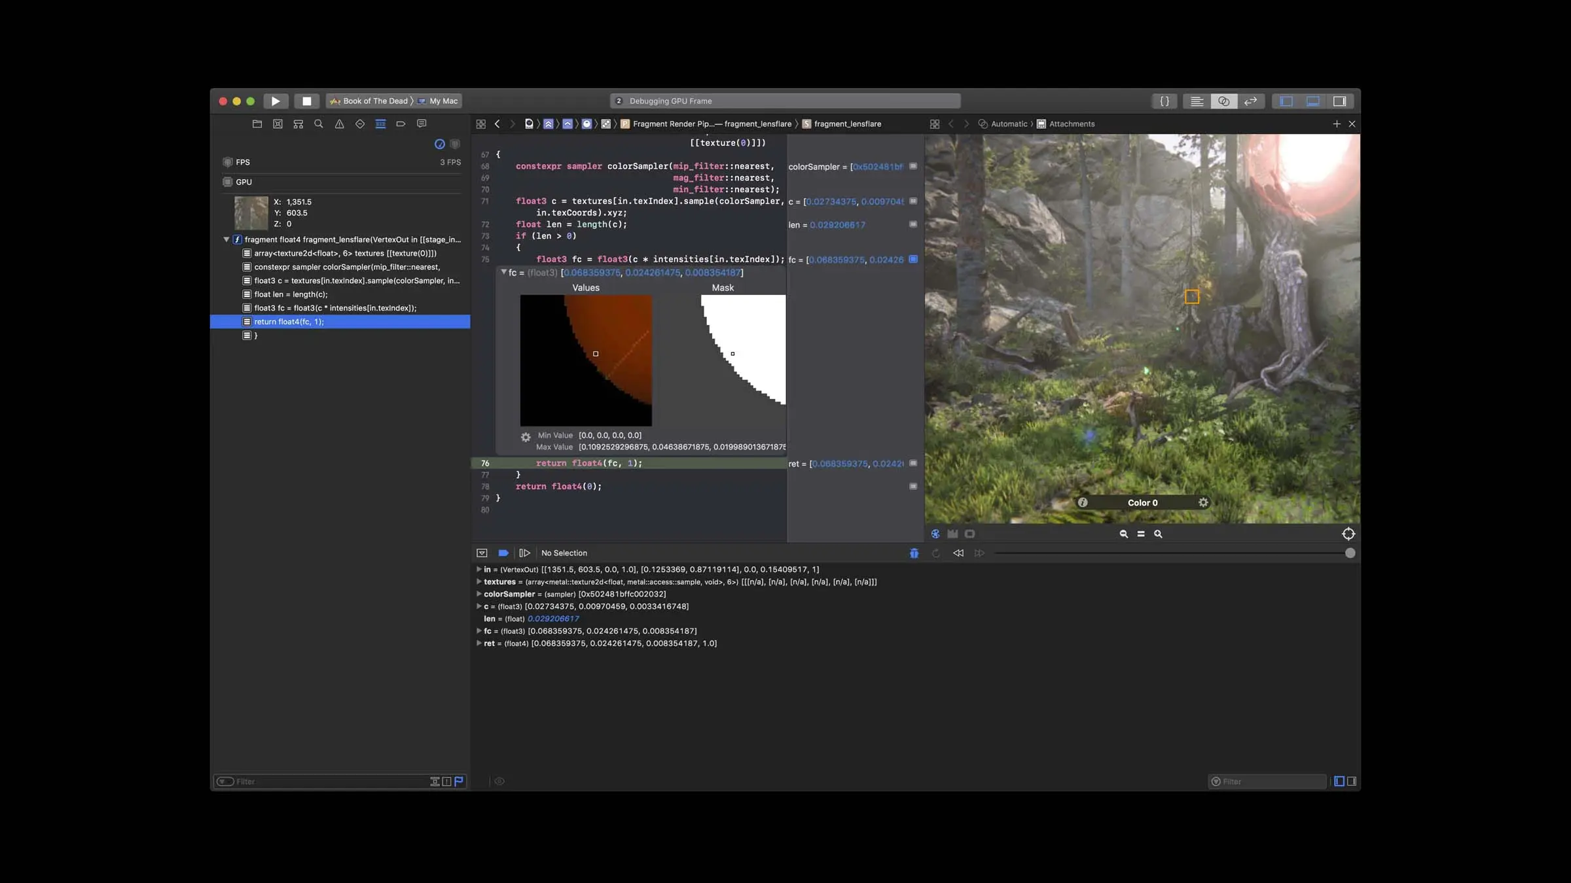The height and width of the screenshot is (883, 1571).
Task: Stop the running scheme
Action: point(306,101)
